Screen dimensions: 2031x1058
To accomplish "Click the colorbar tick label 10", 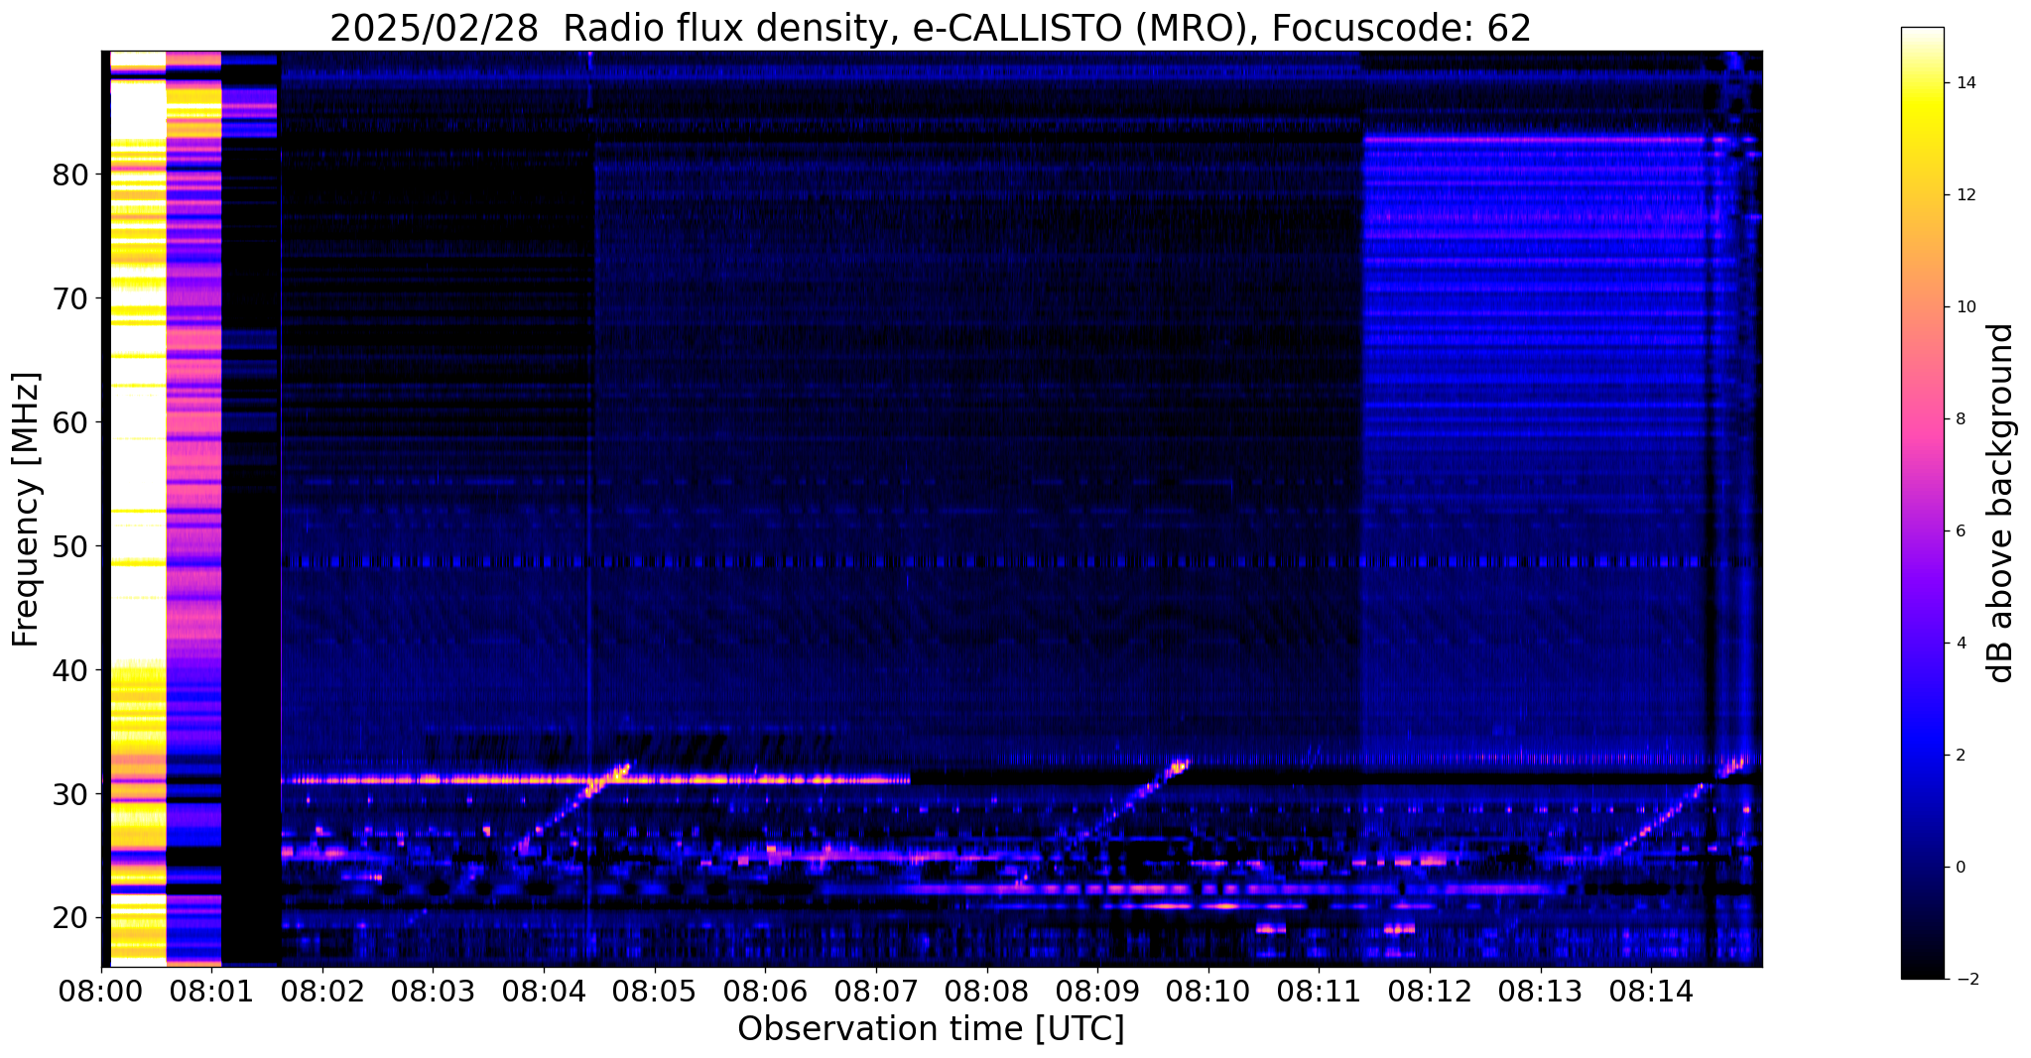I will click(1965, 307).
